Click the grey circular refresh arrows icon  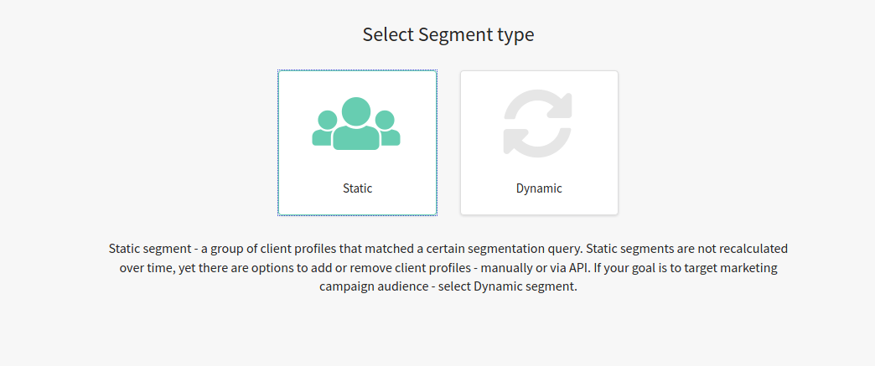point(538,123)
